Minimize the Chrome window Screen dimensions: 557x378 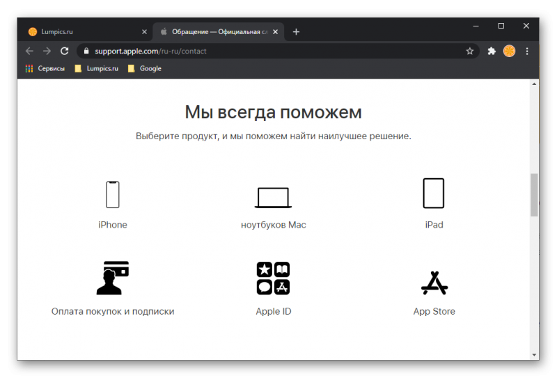[x=476, y=26]
